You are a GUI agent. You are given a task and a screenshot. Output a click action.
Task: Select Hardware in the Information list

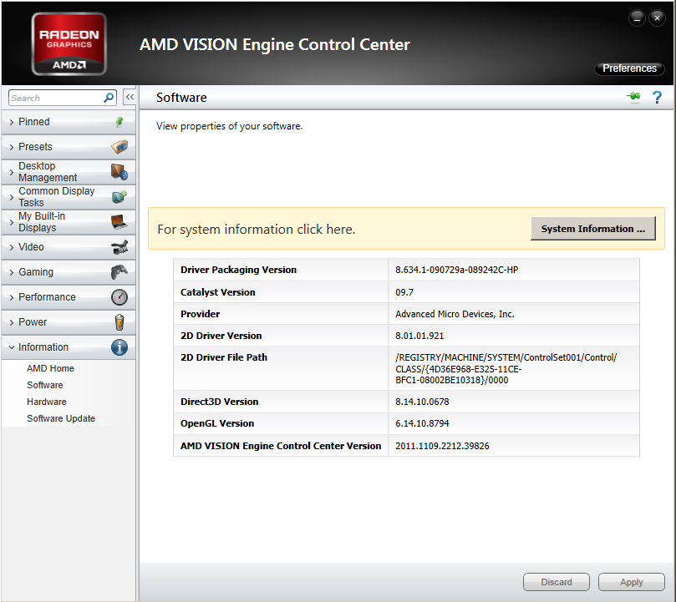pos(47,402)
